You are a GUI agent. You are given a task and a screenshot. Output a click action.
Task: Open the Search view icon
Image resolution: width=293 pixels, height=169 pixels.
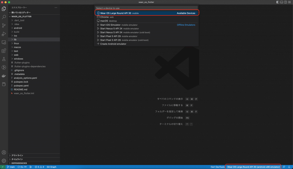click(x=4, y=17)
